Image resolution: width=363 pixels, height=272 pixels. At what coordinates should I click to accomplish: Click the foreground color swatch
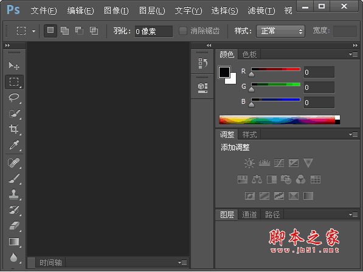coord(224,72)
